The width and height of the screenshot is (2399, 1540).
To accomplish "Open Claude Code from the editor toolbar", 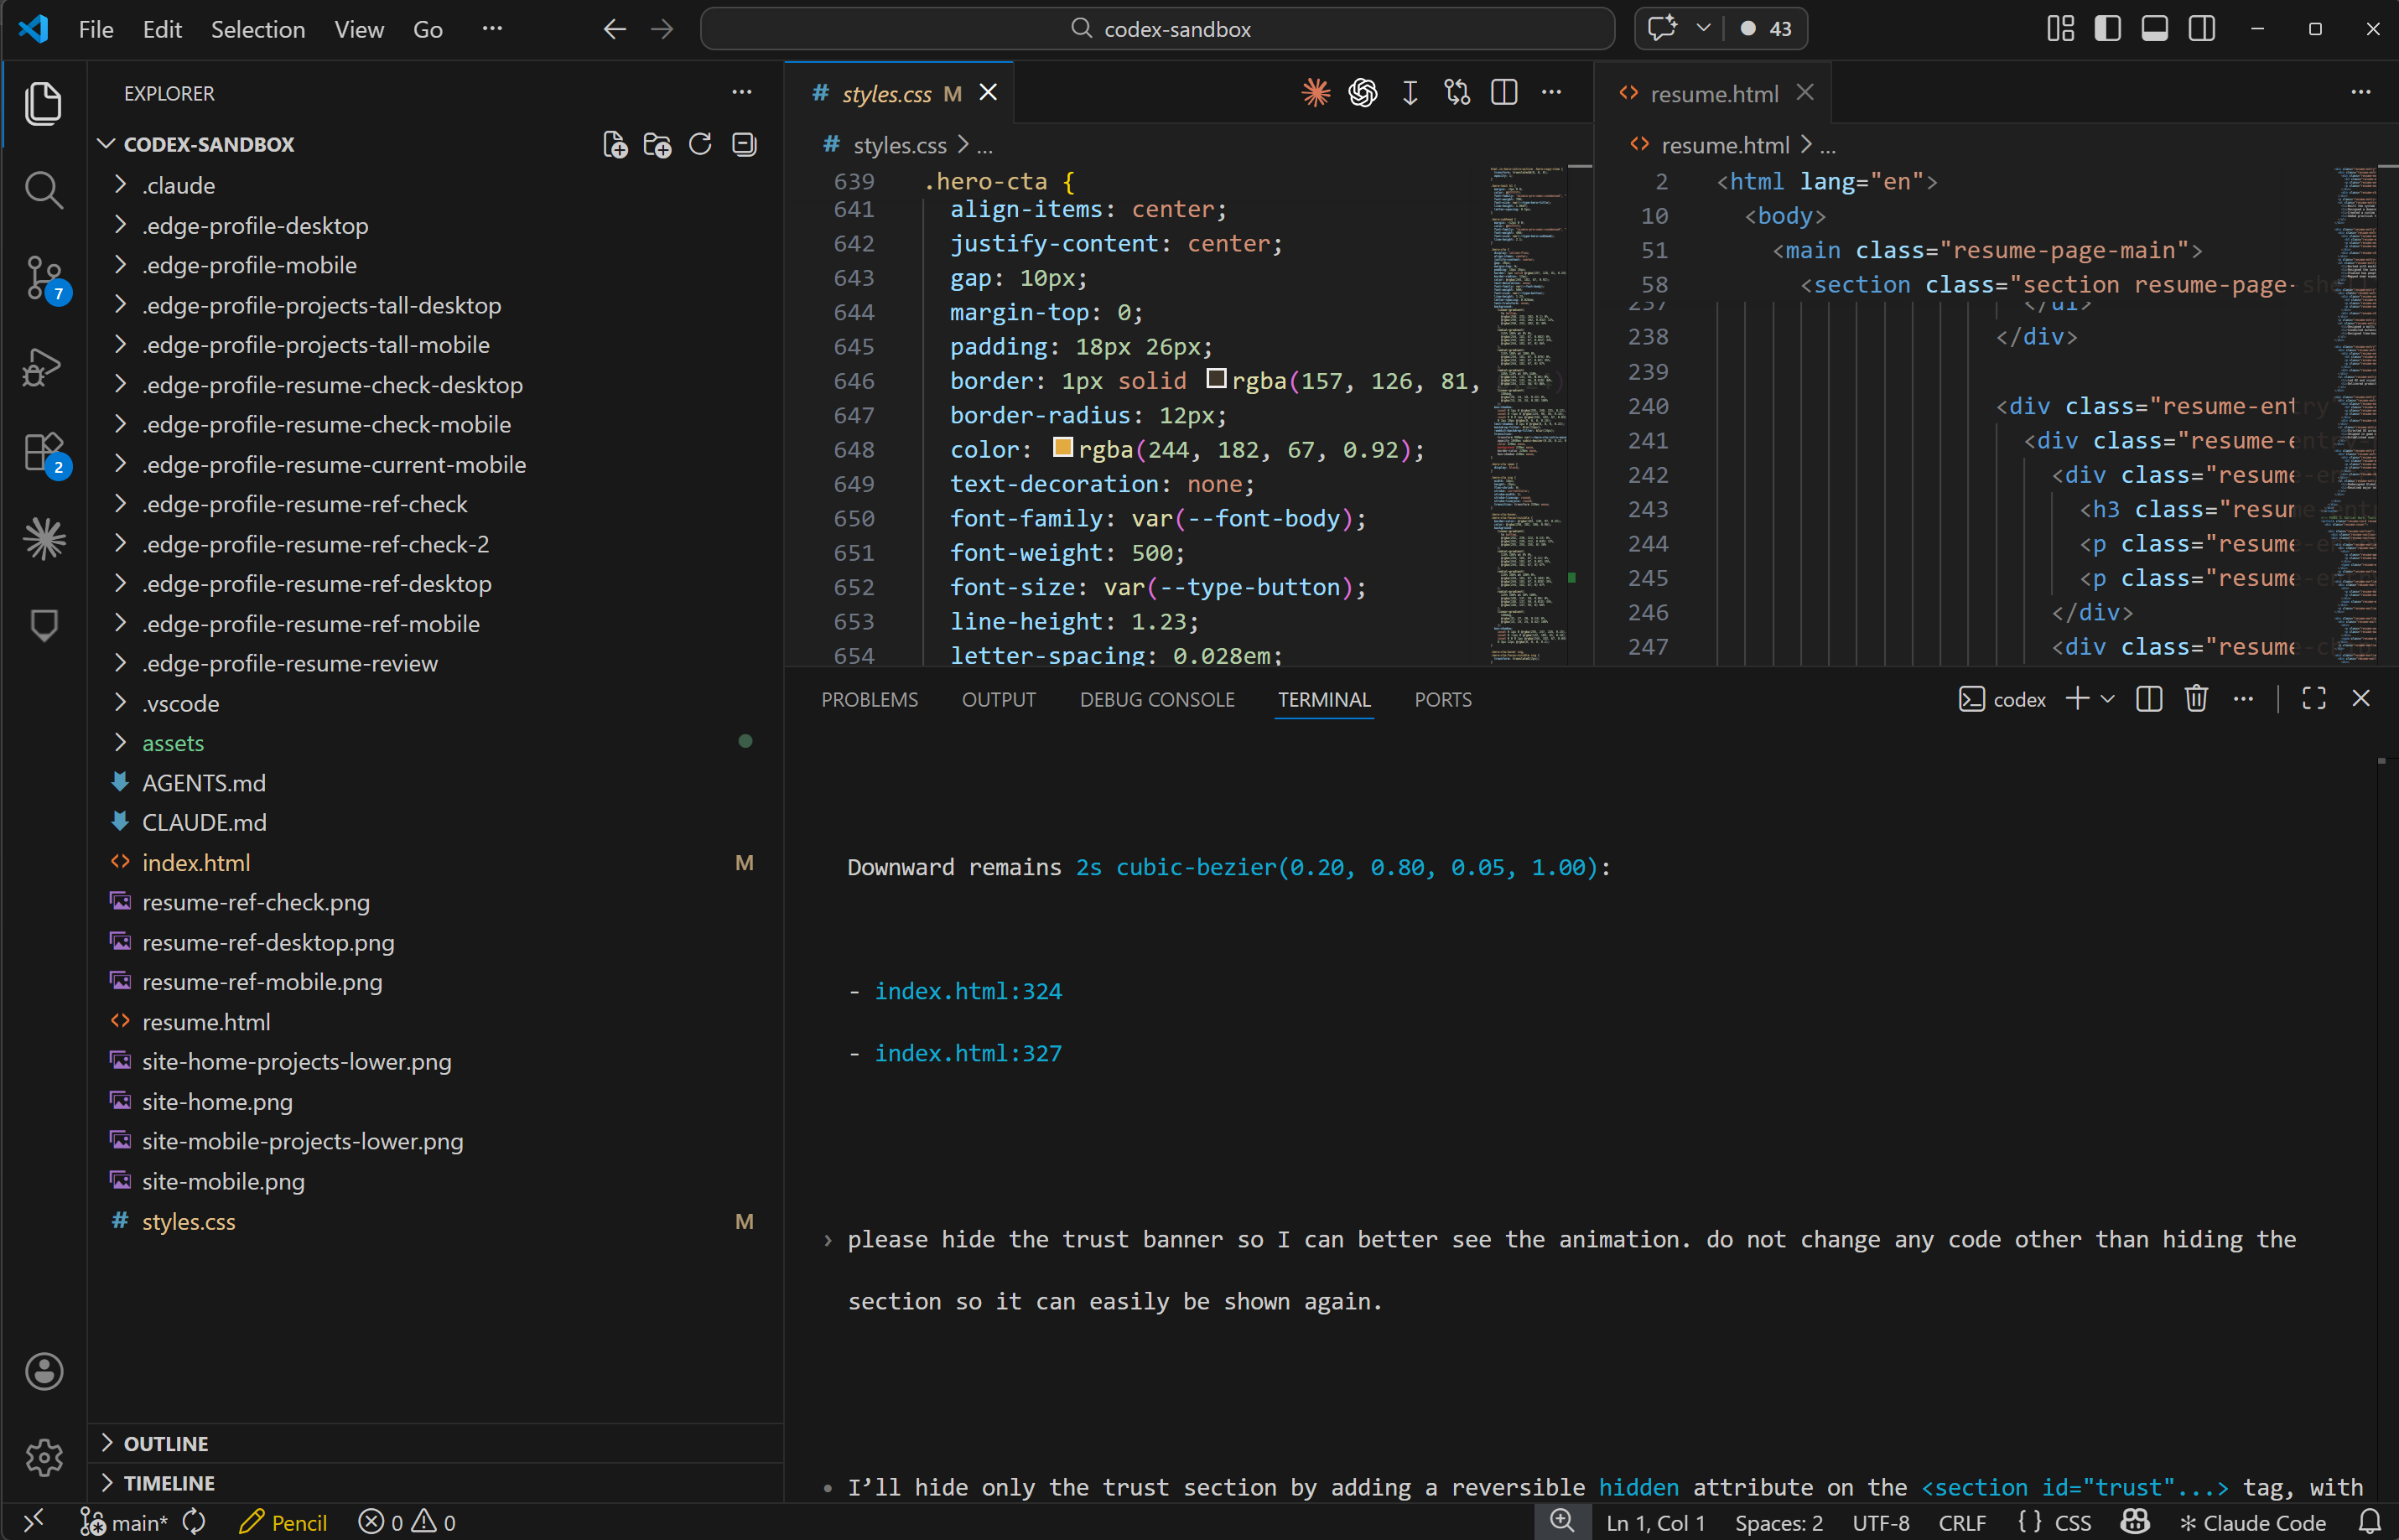I will point(1316,92).
